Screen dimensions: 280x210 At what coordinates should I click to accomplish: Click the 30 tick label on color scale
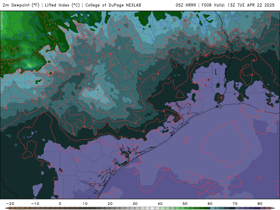click(135, 204)
